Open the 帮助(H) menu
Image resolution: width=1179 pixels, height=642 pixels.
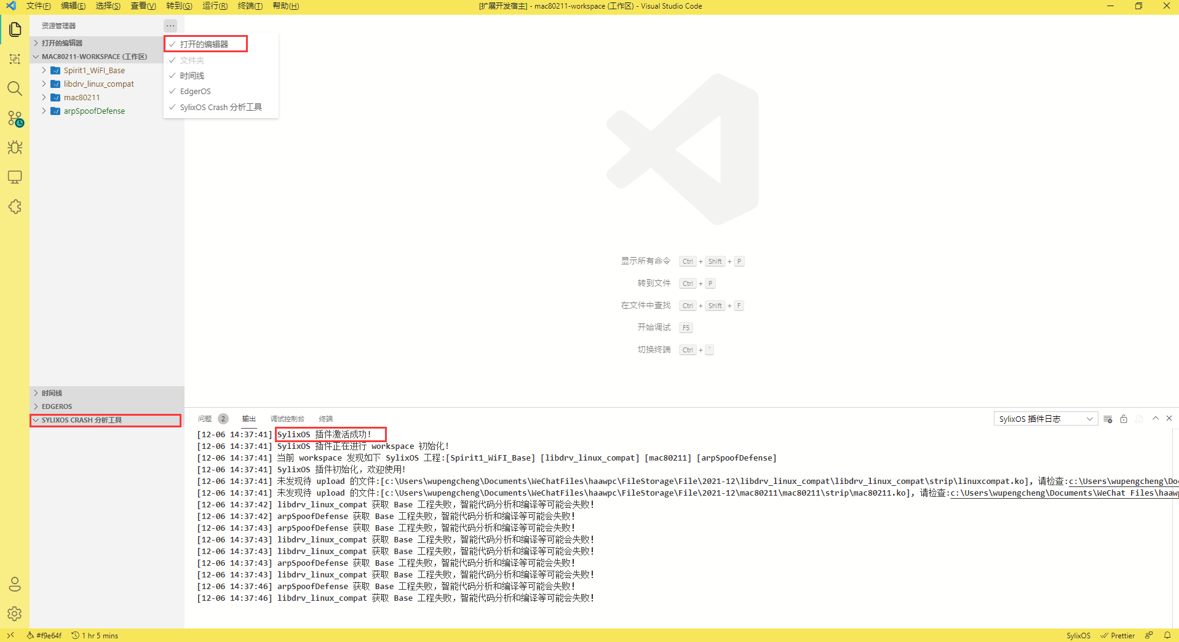tap(285, 6)
